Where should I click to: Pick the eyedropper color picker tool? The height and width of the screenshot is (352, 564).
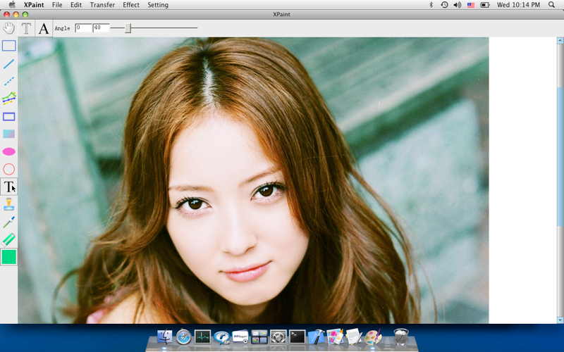9,222
